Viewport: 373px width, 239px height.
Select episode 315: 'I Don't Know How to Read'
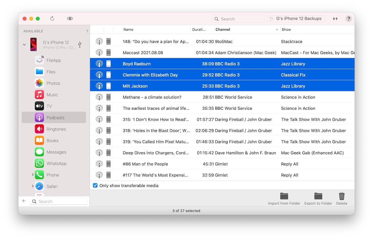tap(222, 119)
